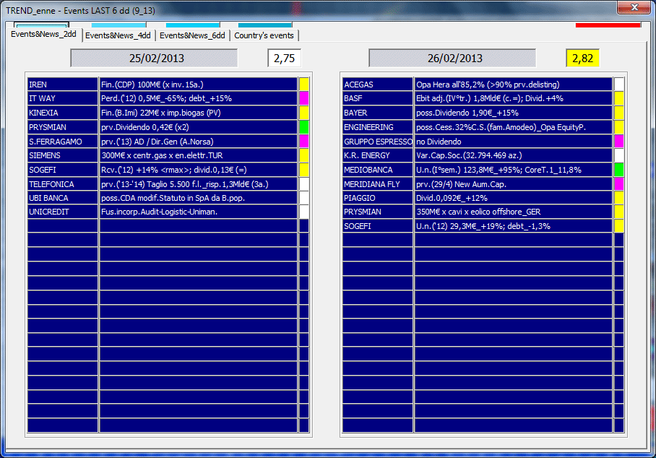Select the GRUPPO ESPRESSO ticker cell
The height and width of the screenshot is (458, 656).
[378, 141]
